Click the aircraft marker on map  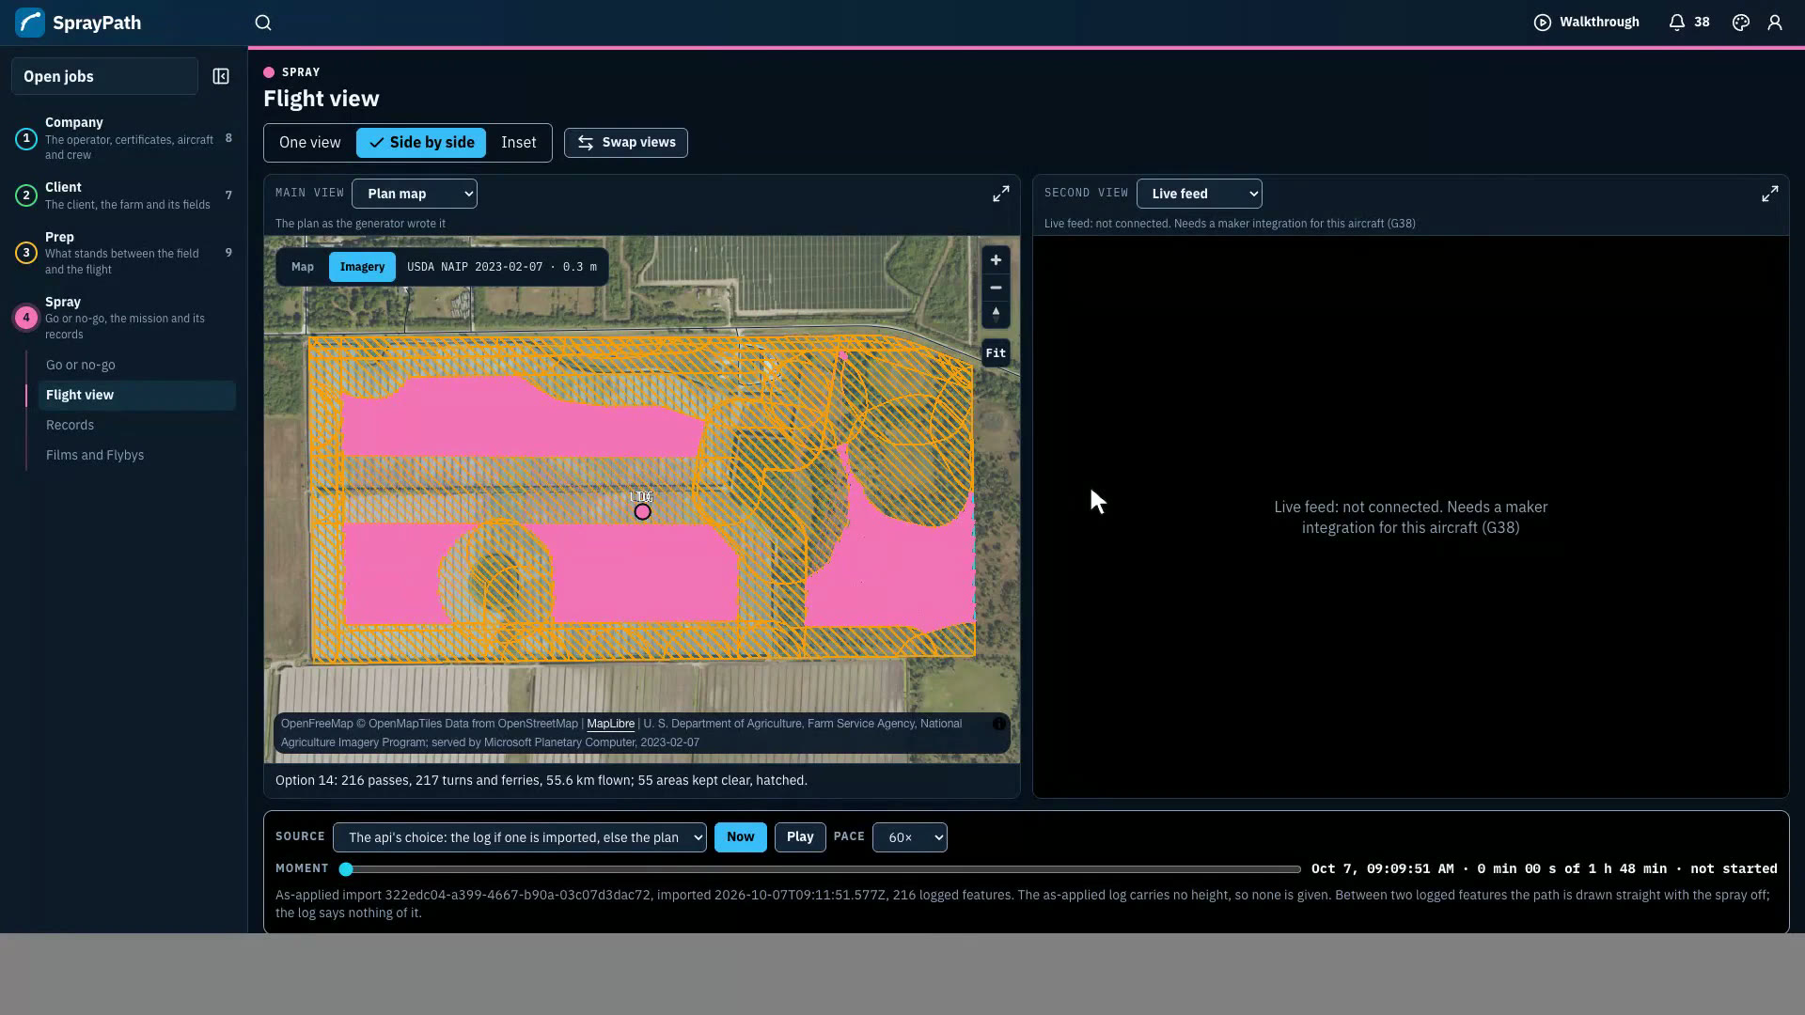642,512
